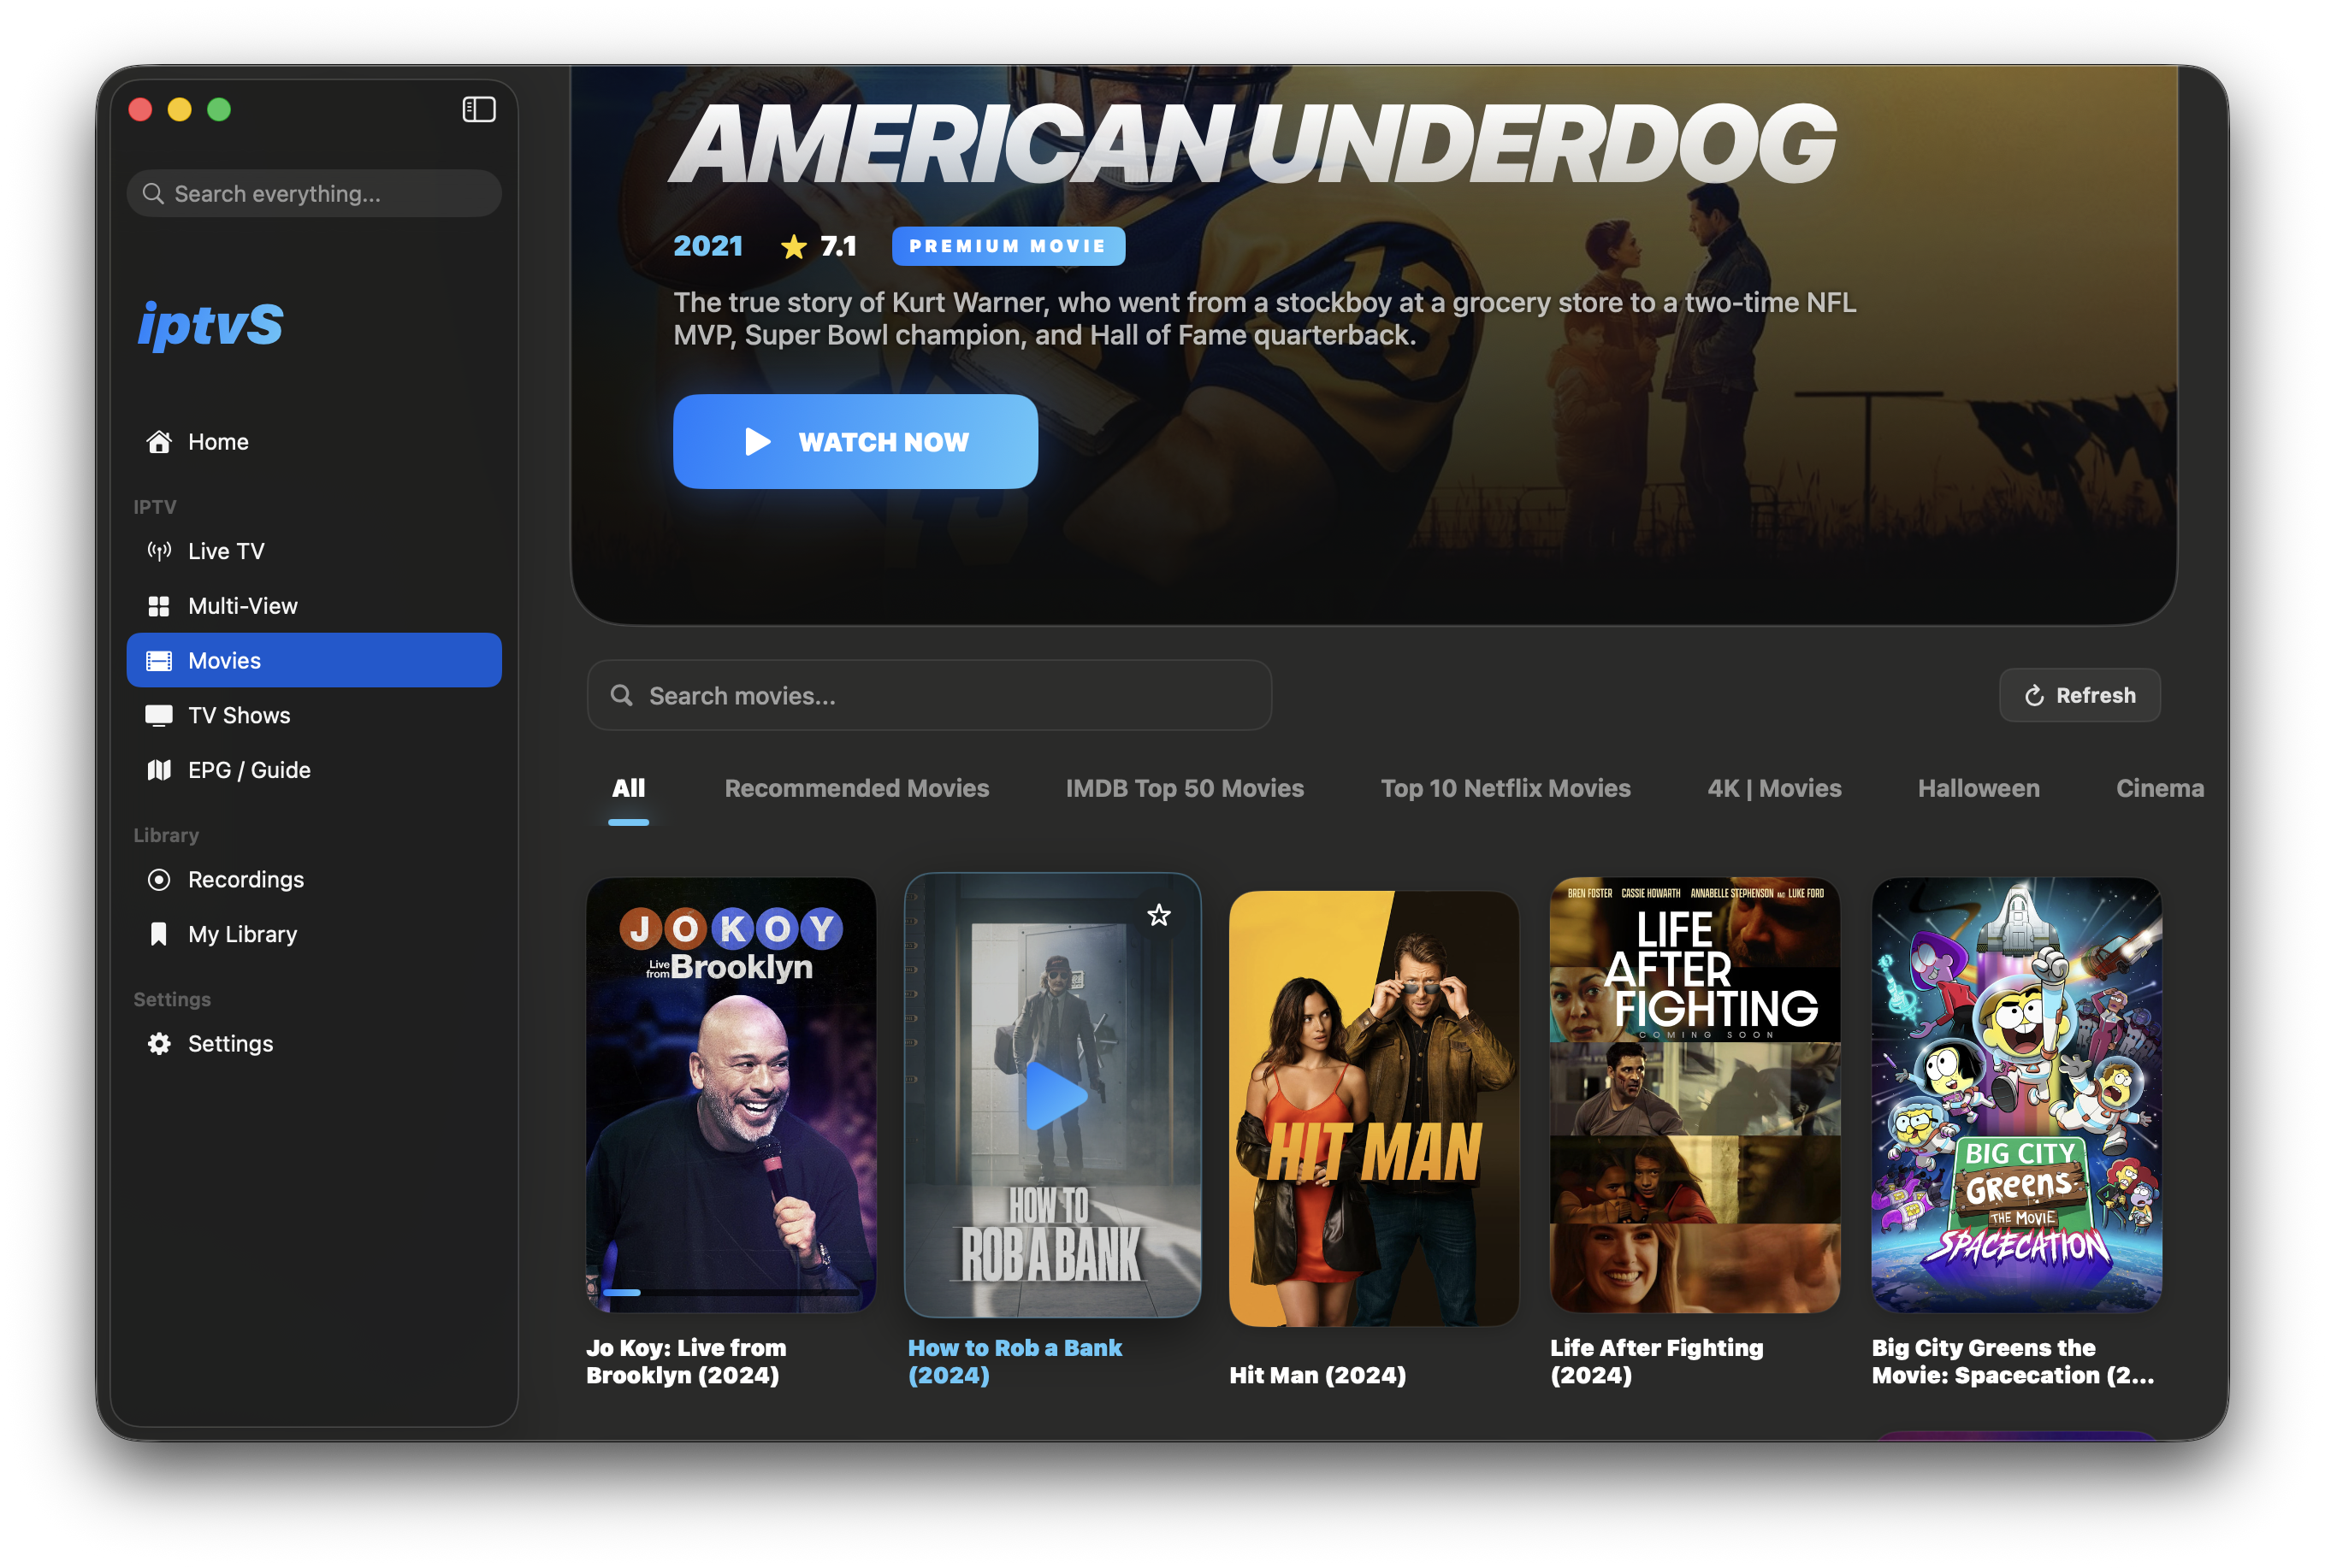This screenshot has height=1568, width=2325.
Task: Go to Live TV section
Action: coord(314,551)
